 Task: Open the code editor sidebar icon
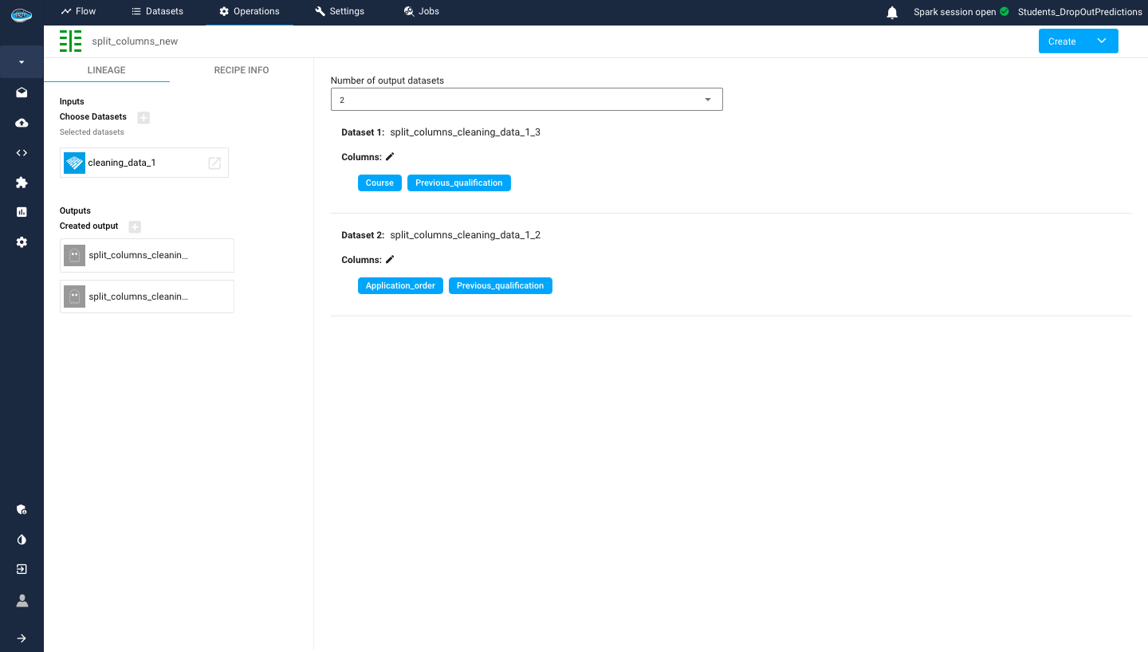(x=22, y=152)
